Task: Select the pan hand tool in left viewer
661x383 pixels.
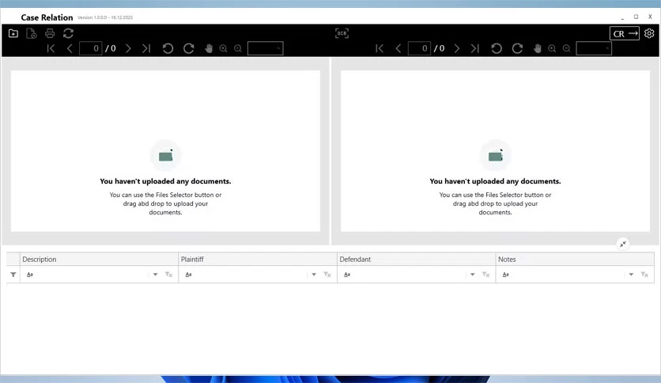Action: point(209,48)
